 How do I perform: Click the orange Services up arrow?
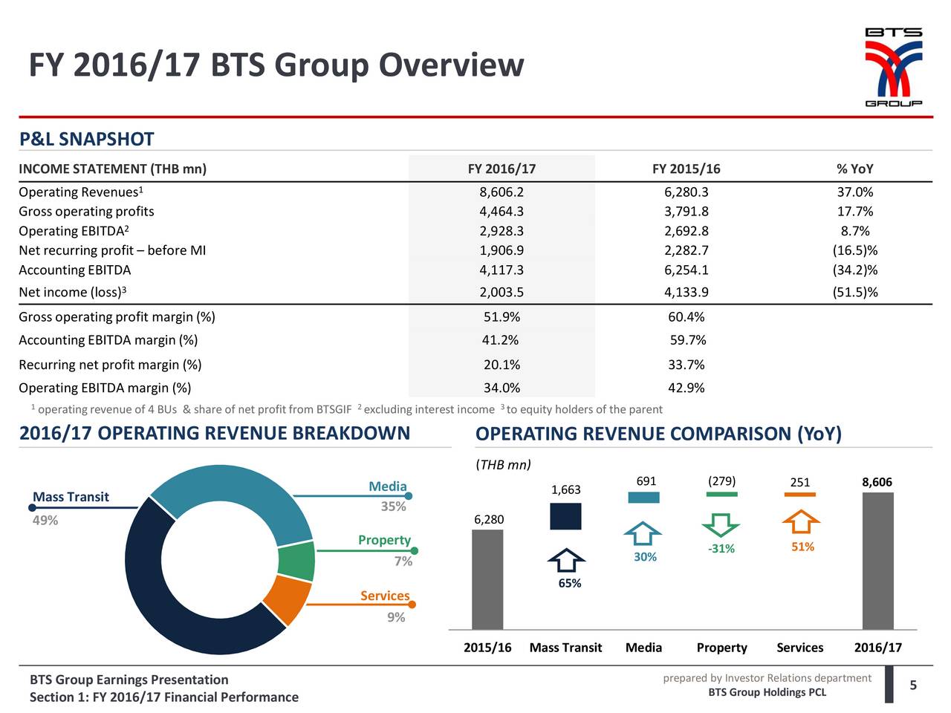pyautogui.click(x=800, y=521)
